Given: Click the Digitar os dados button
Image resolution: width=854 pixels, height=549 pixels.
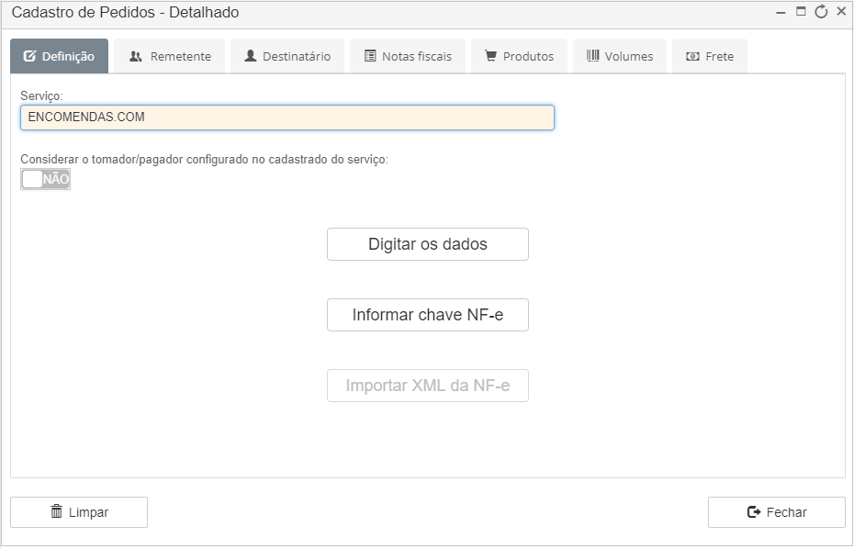Looking at the screenshot, I should (428, 244).
